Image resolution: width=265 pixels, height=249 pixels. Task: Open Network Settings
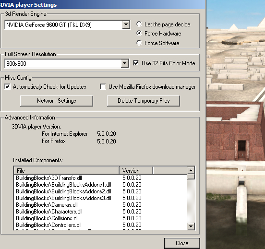point(57,101)
